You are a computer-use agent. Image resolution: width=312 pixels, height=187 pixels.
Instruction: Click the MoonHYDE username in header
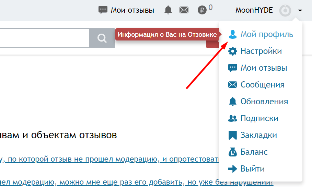254,10
